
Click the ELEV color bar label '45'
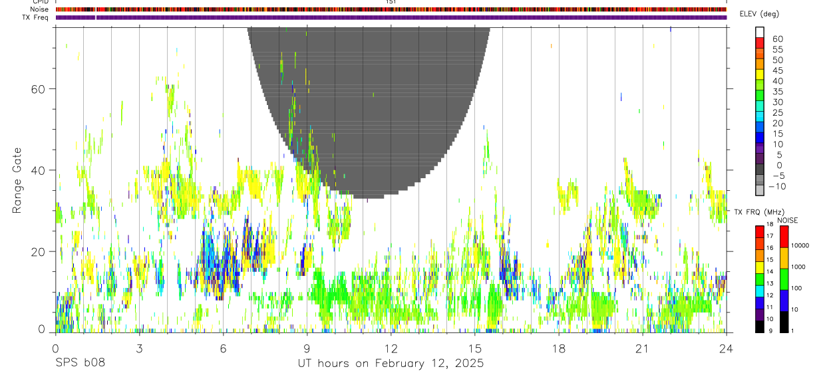point(776,70)
